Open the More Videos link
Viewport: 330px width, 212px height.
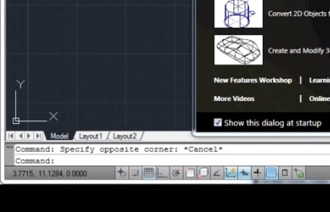click(x=234, y=99)
